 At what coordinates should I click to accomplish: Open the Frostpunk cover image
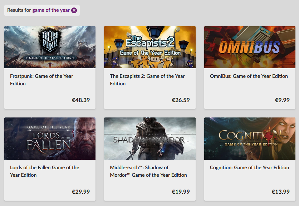[x=50, y=47]
